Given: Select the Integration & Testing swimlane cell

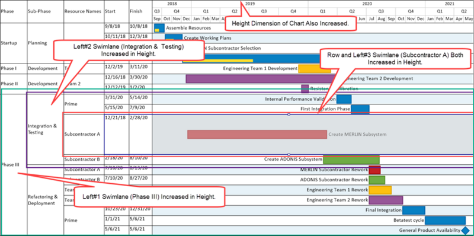Looking at the screenshot, I should [46, 129].
